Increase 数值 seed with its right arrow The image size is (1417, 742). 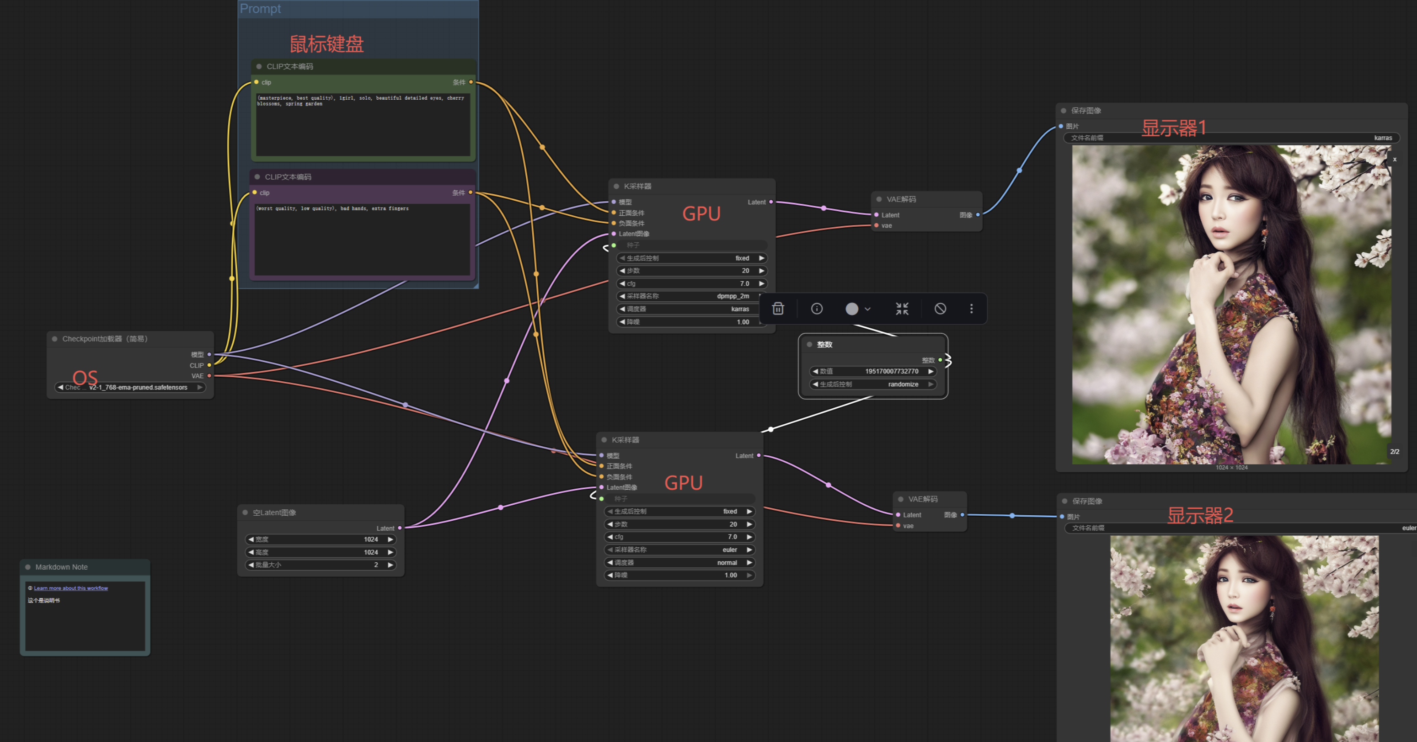click(x=931, y=371)
